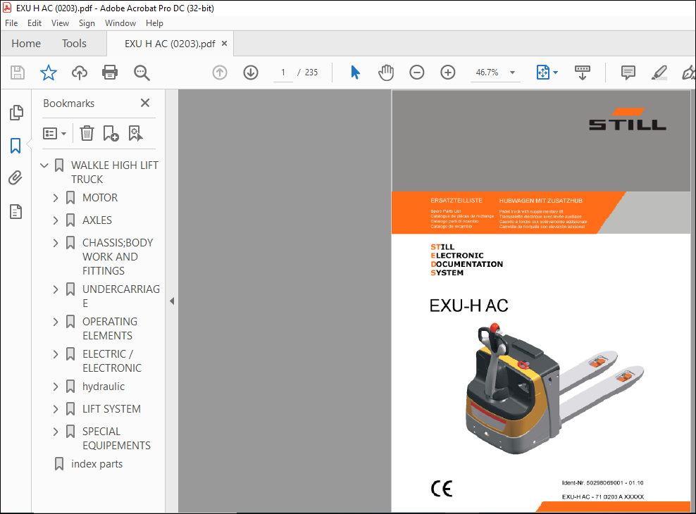Expand the AXLES bookmark
This screenshot has height=514, width=696.
coord(56,220)
